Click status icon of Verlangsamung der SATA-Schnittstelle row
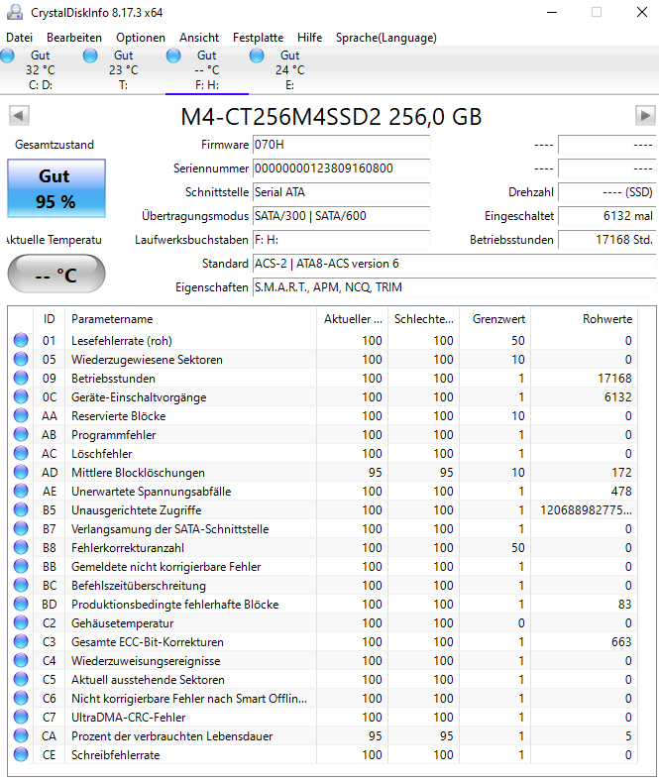 [x=21, y=528]
